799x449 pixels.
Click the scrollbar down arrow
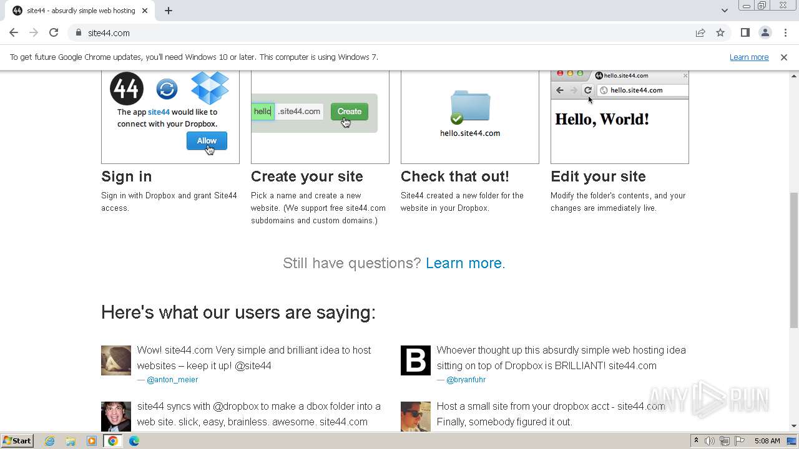point(794,427)
